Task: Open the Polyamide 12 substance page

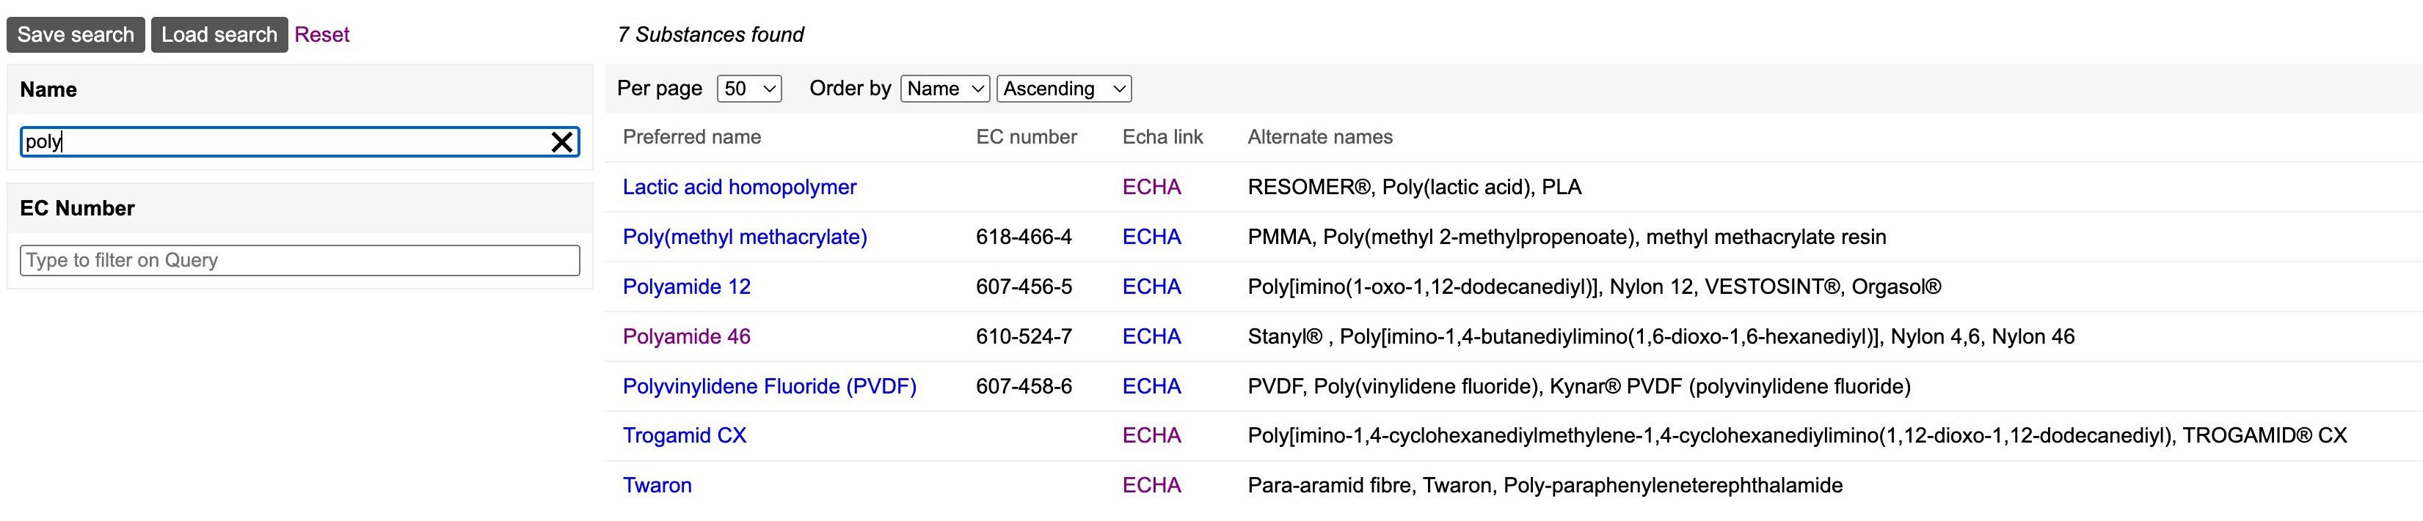Action: click(x=687, y=287)
